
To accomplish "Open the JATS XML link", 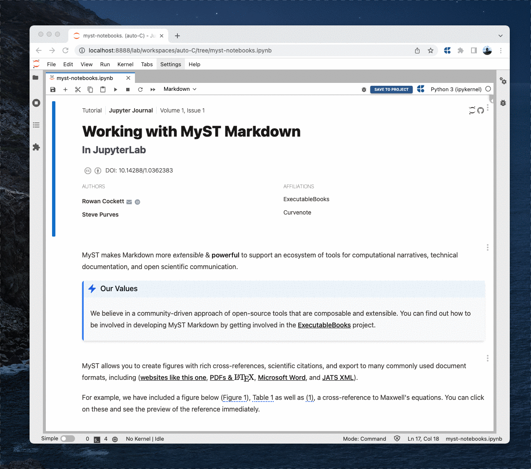I will point(338,377).
